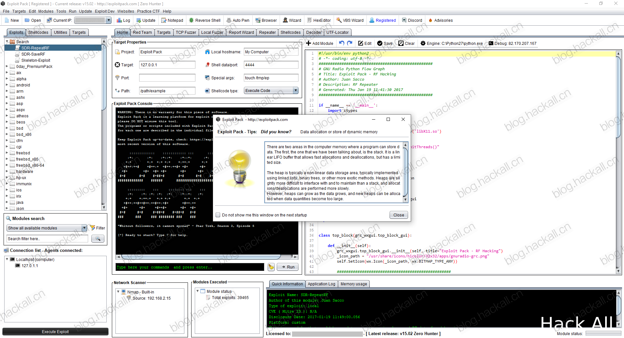Open the UTF-Locator tab
The width and height of the screenshot is (624, 338).
pos(338,32)
